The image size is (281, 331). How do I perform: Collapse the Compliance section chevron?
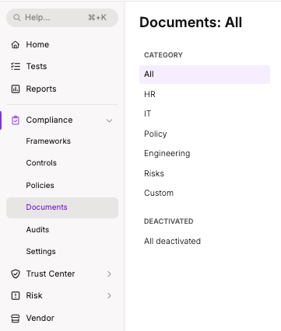109,120
